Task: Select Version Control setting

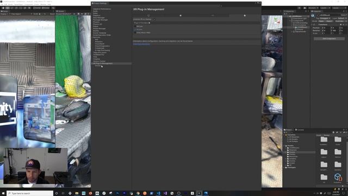Action: click(x=99, y=62)
